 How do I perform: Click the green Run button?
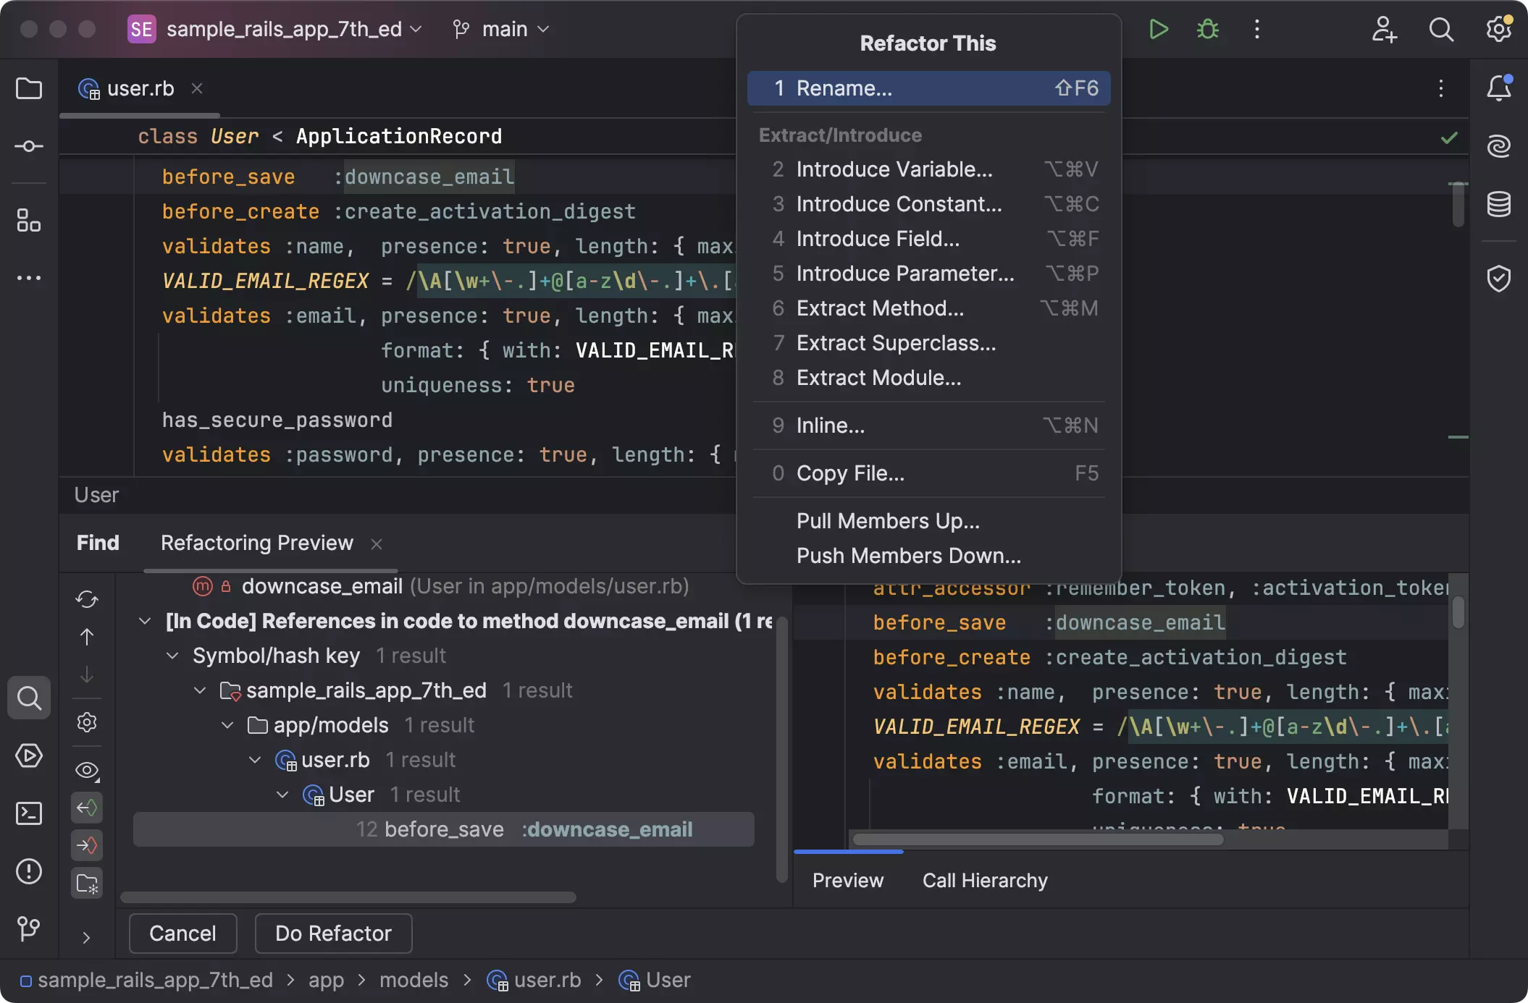pyautogui.click(x=1158, y=29)
